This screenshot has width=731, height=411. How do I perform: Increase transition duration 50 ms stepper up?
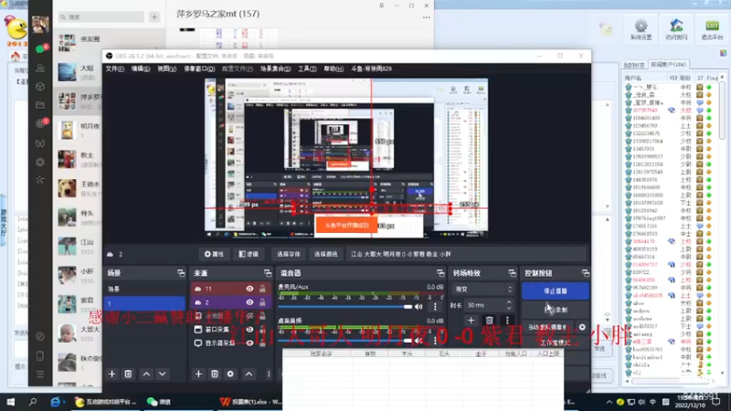click(509, 302)
